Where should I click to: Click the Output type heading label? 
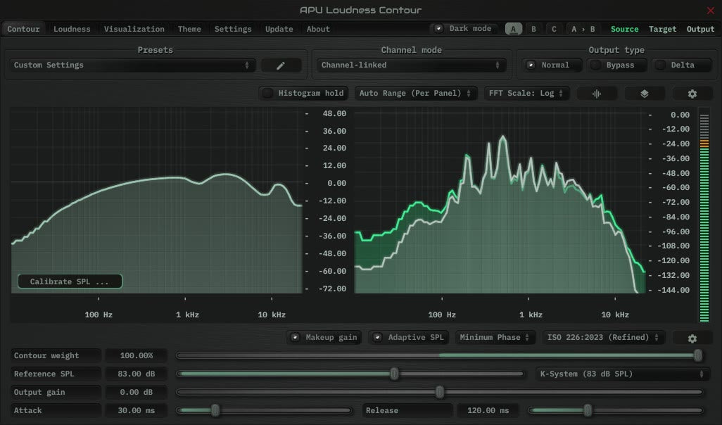(x=616, y=50)
